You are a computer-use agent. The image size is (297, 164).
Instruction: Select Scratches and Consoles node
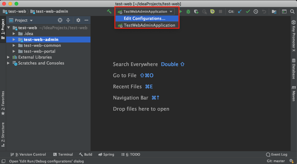(48, 63)
